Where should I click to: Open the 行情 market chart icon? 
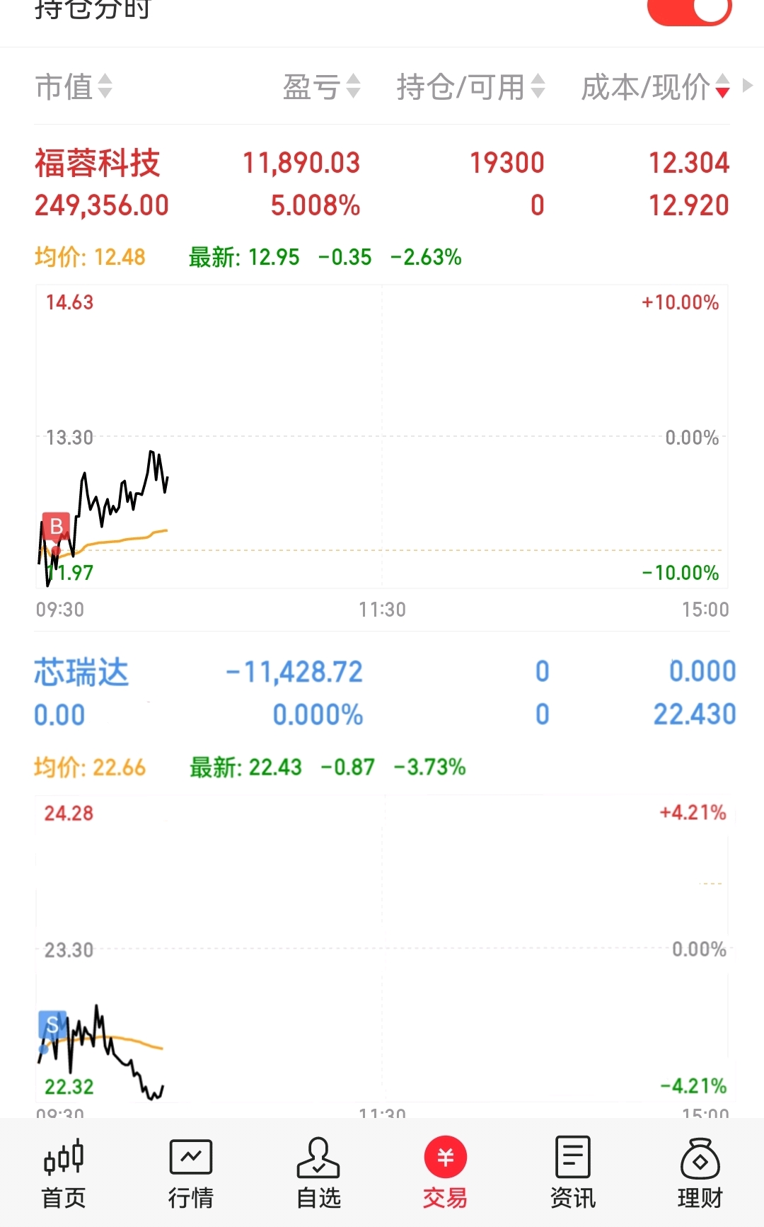pos(190,1158)
